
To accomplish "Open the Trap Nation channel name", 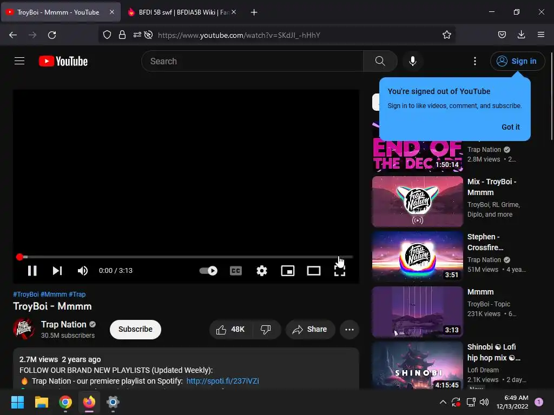I will (64, 324).
